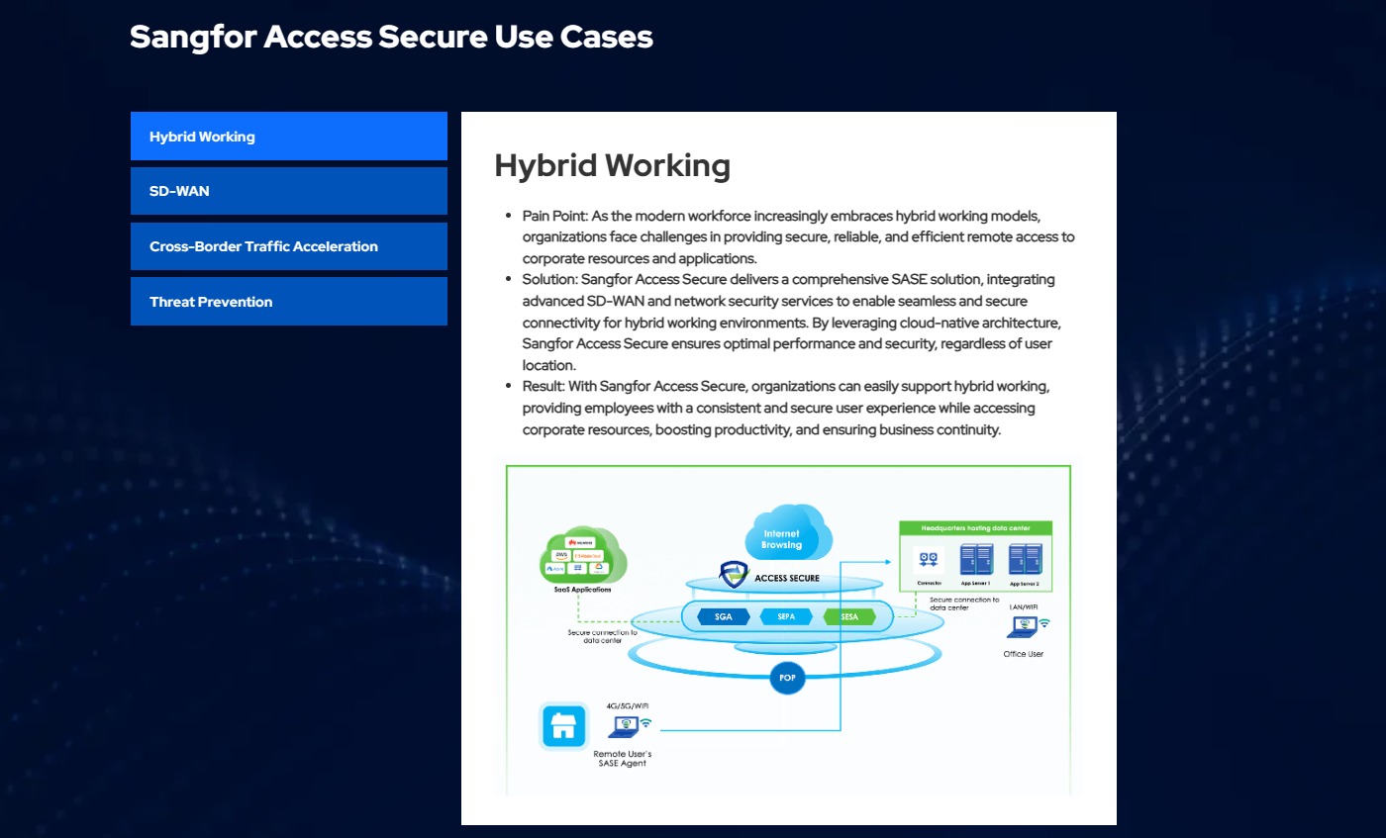
Task: Click the 'SaaS Applications' caption
Action: tap(582, 590)
